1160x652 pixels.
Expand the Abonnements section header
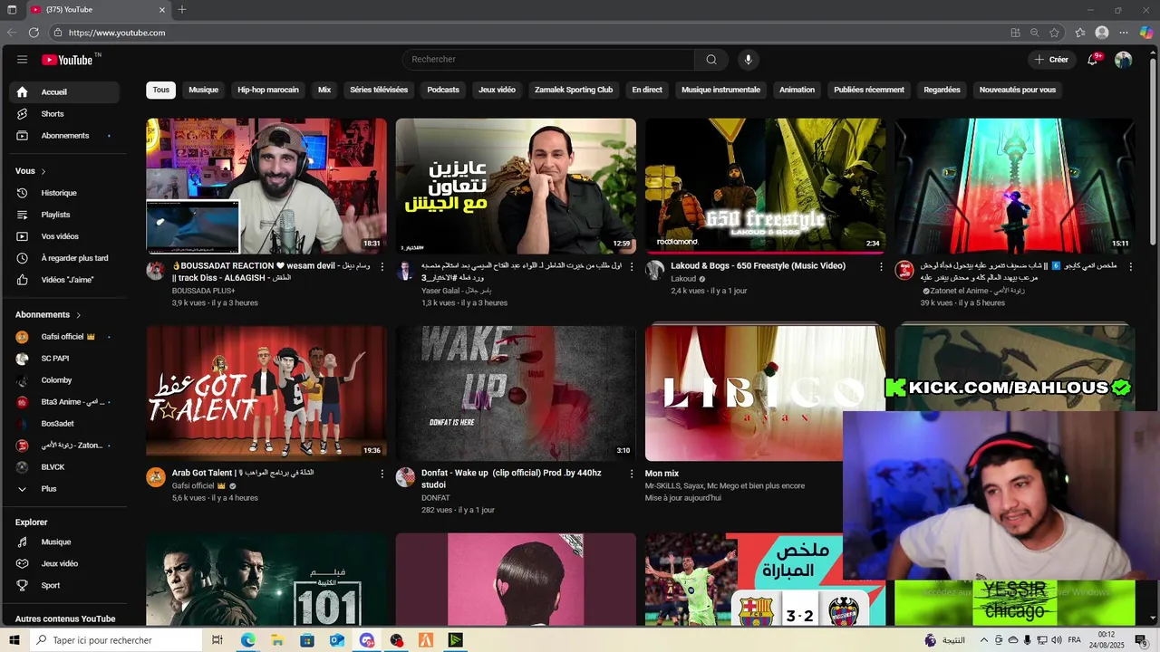coord(48,315)
